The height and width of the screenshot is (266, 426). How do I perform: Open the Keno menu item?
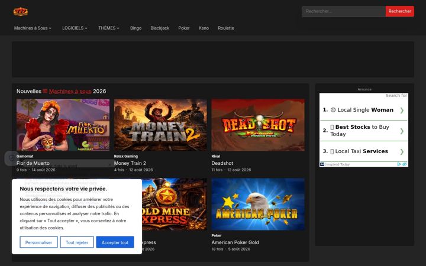point(204,28)
